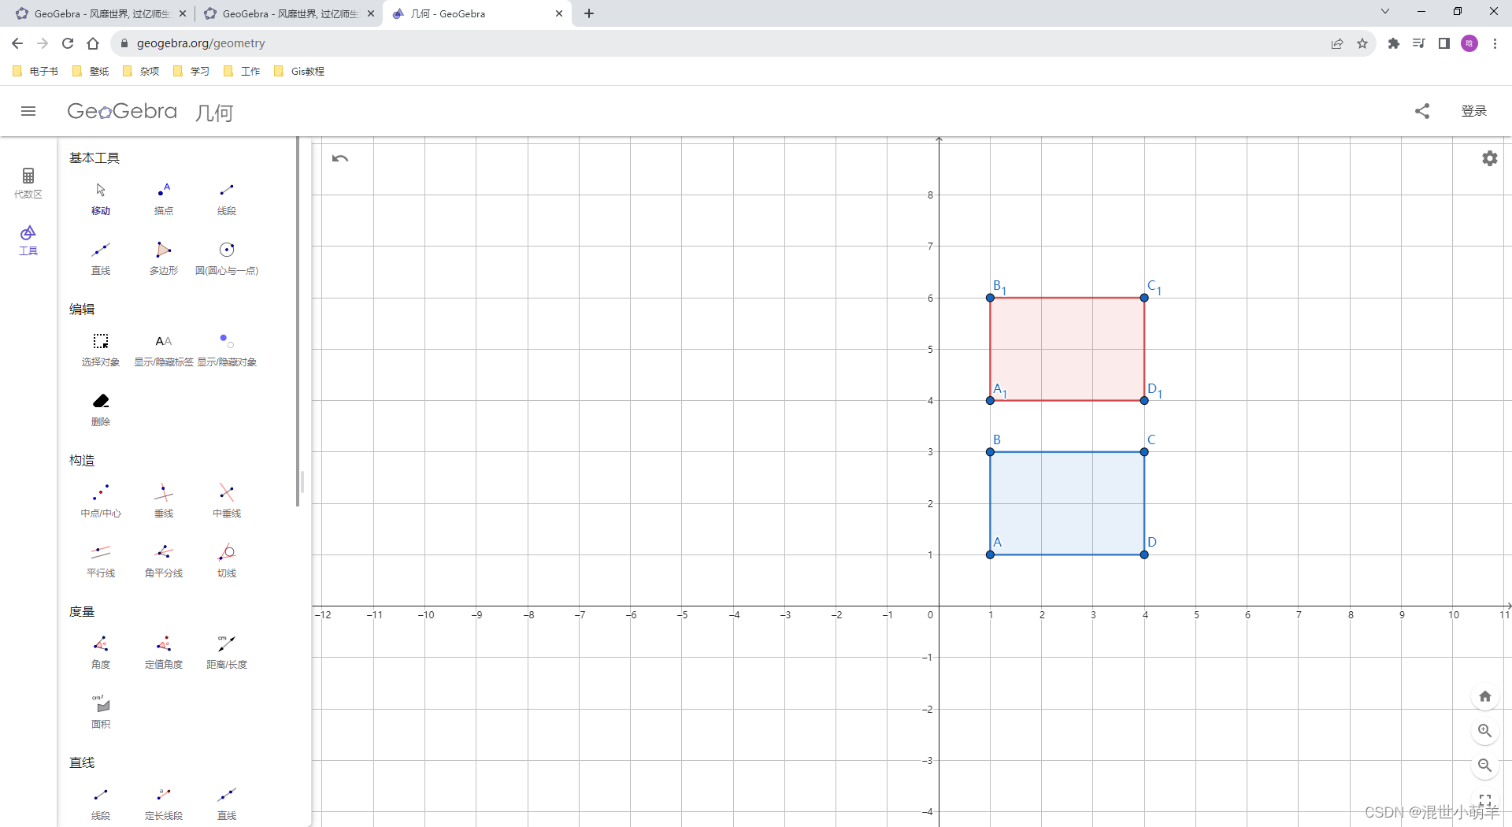
Task: Click inside the red rectangle A1B1C1D1
Action: (1067, 349)
